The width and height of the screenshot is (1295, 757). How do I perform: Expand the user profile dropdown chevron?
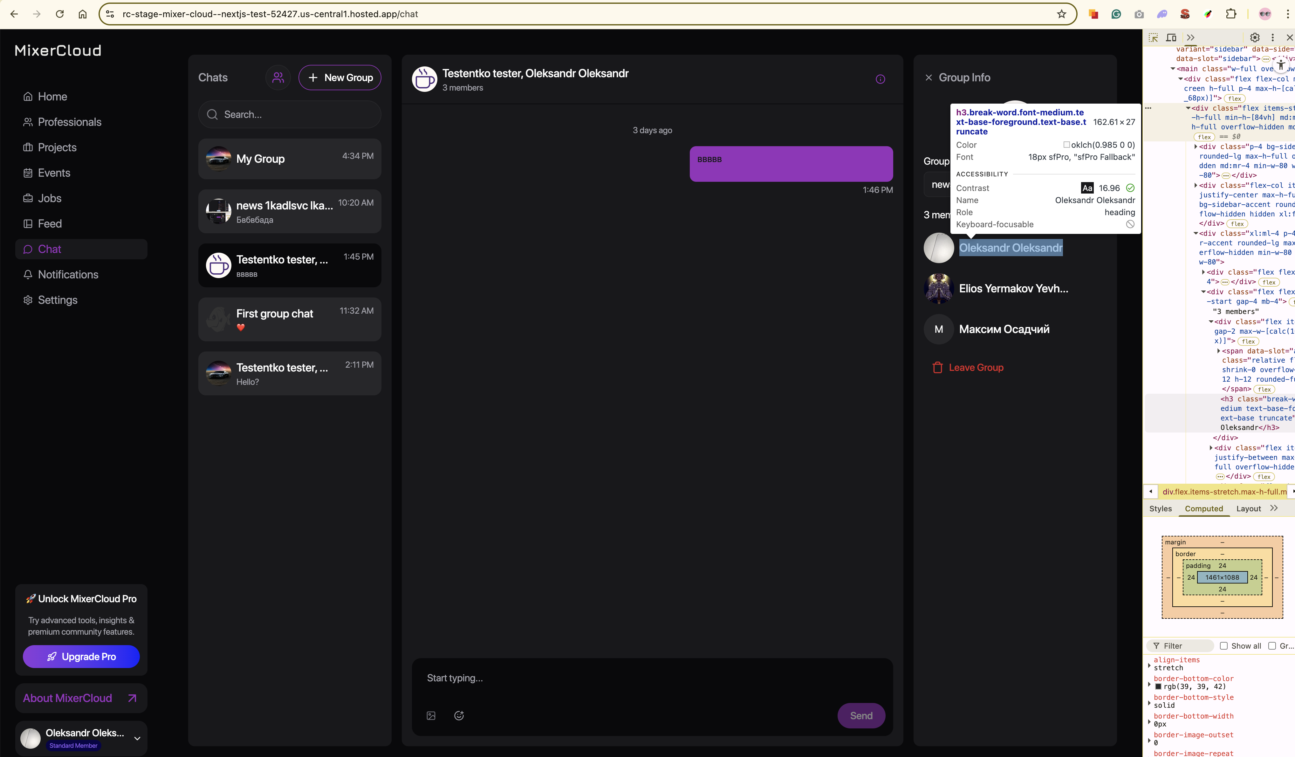(x=137, y=739)
